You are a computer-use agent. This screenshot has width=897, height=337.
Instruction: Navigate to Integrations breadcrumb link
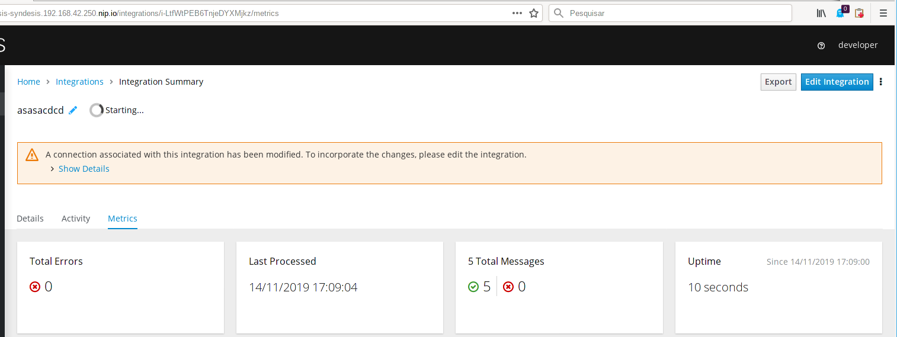pos(79,82)
